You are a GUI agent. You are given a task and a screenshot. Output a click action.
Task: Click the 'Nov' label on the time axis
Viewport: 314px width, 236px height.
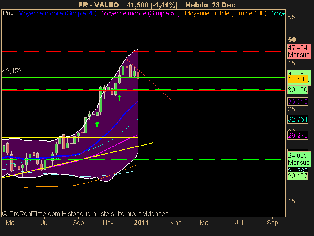[108, 223]
